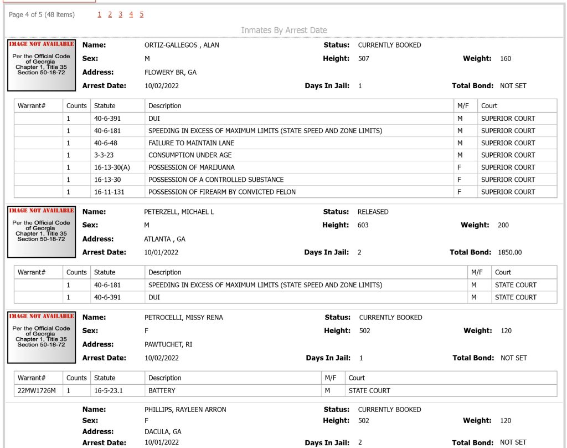Image resolution: width=567 pixels, height=448 pixels.
Task: Click Peterzell image not available thumbnail
Action: (x=42, y=232)
